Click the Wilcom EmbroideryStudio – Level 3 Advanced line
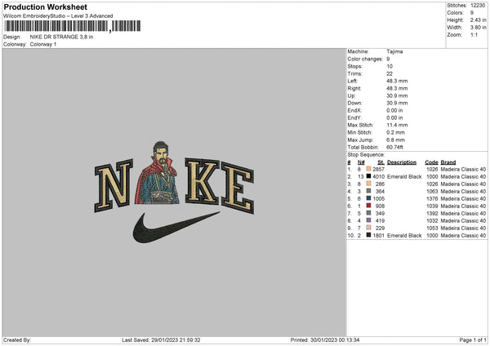Viewport: 490px width, 346px height. (x=58, y=16)
